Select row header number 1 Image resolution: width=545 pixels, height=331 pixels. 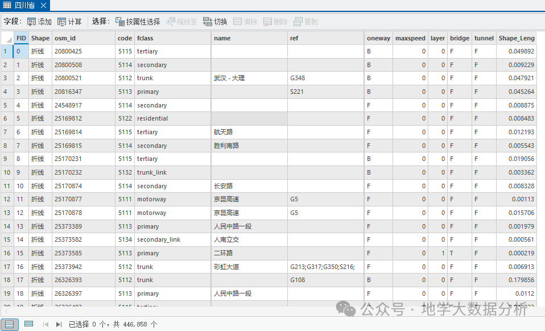point(7,51)
